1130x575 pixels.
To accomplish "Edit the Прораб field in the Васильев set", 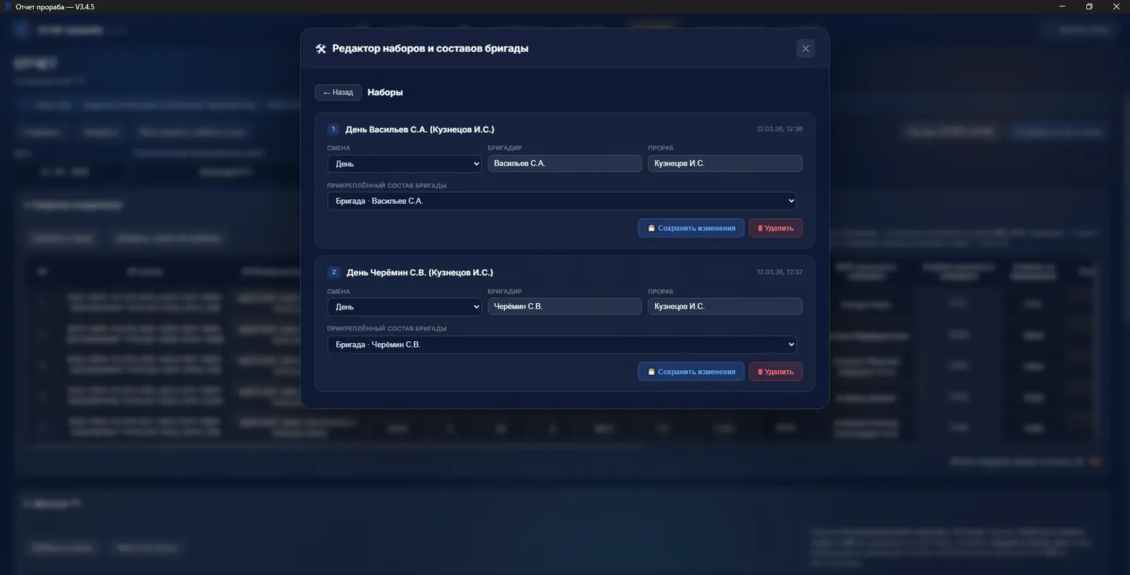I will [725, 163].
